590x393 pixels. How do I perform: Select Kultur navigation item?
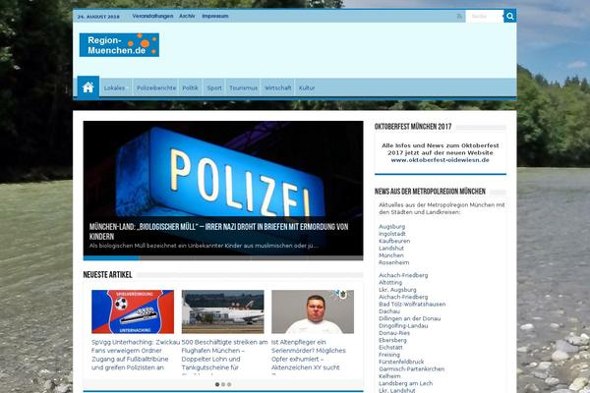[307, 87]
